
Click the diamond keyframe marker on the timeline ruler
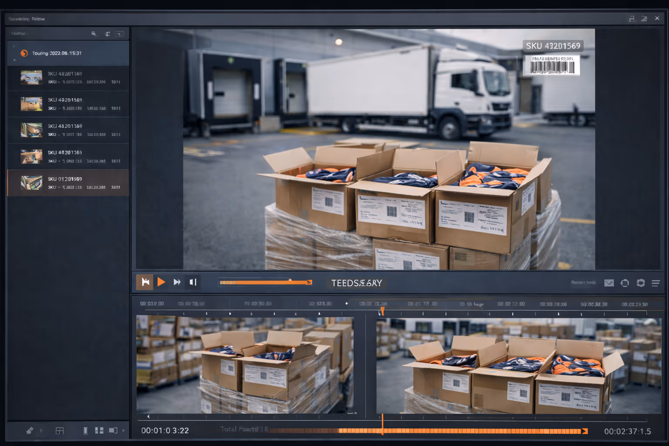click(347, 304)
